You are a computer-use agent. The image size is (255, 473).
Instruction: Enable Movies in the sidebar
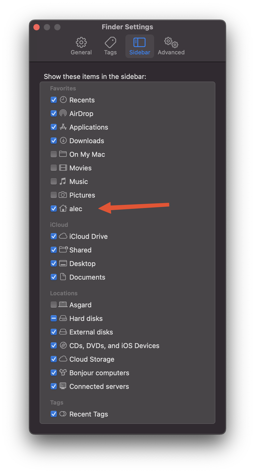pyautogui.click(x=53, y=168)
